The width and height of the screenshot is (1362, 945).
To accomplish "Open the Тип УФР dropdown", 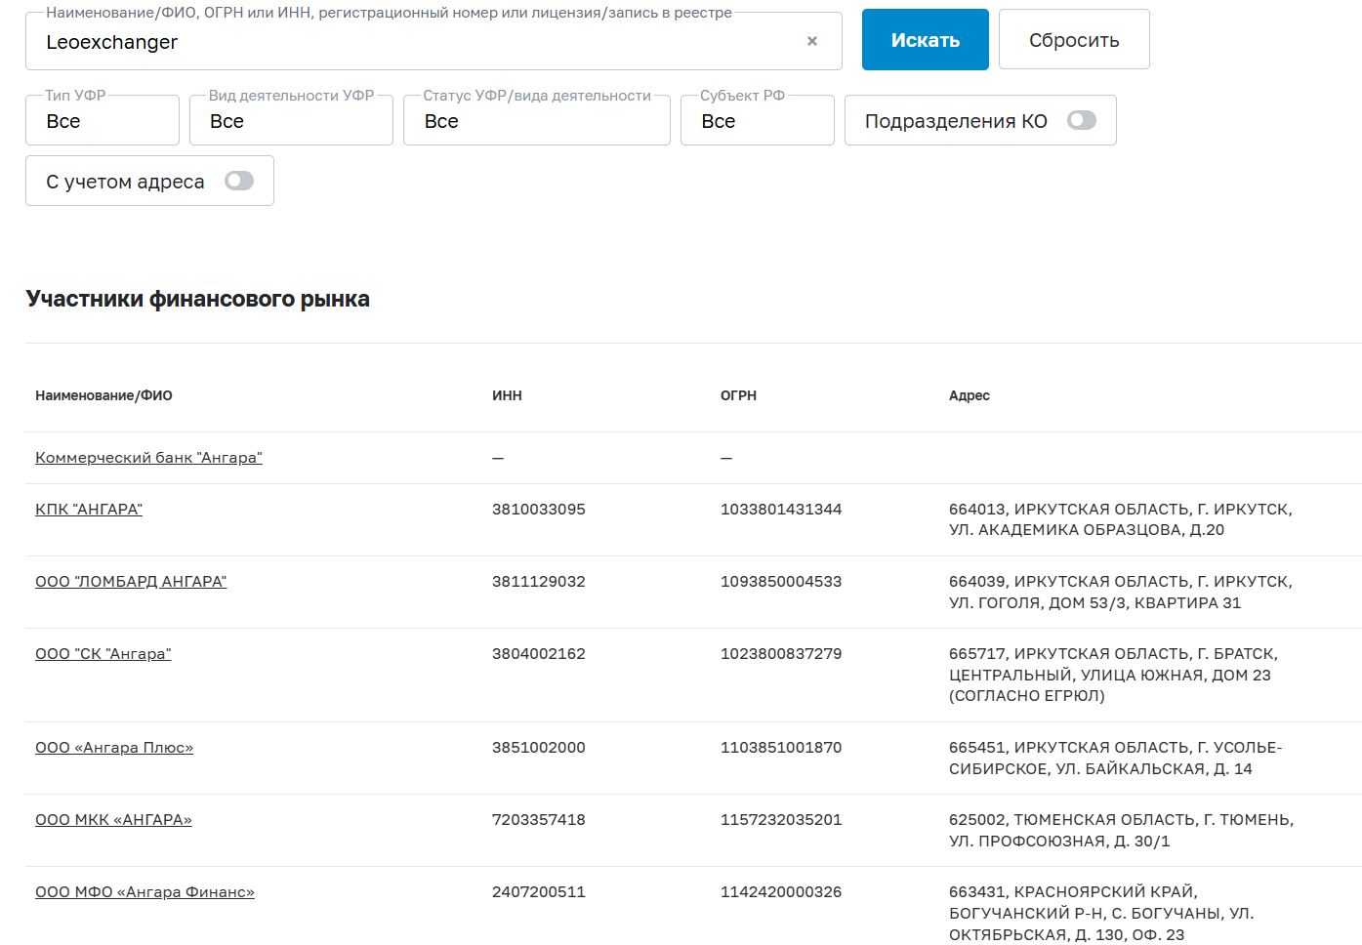I will (102, 121).
